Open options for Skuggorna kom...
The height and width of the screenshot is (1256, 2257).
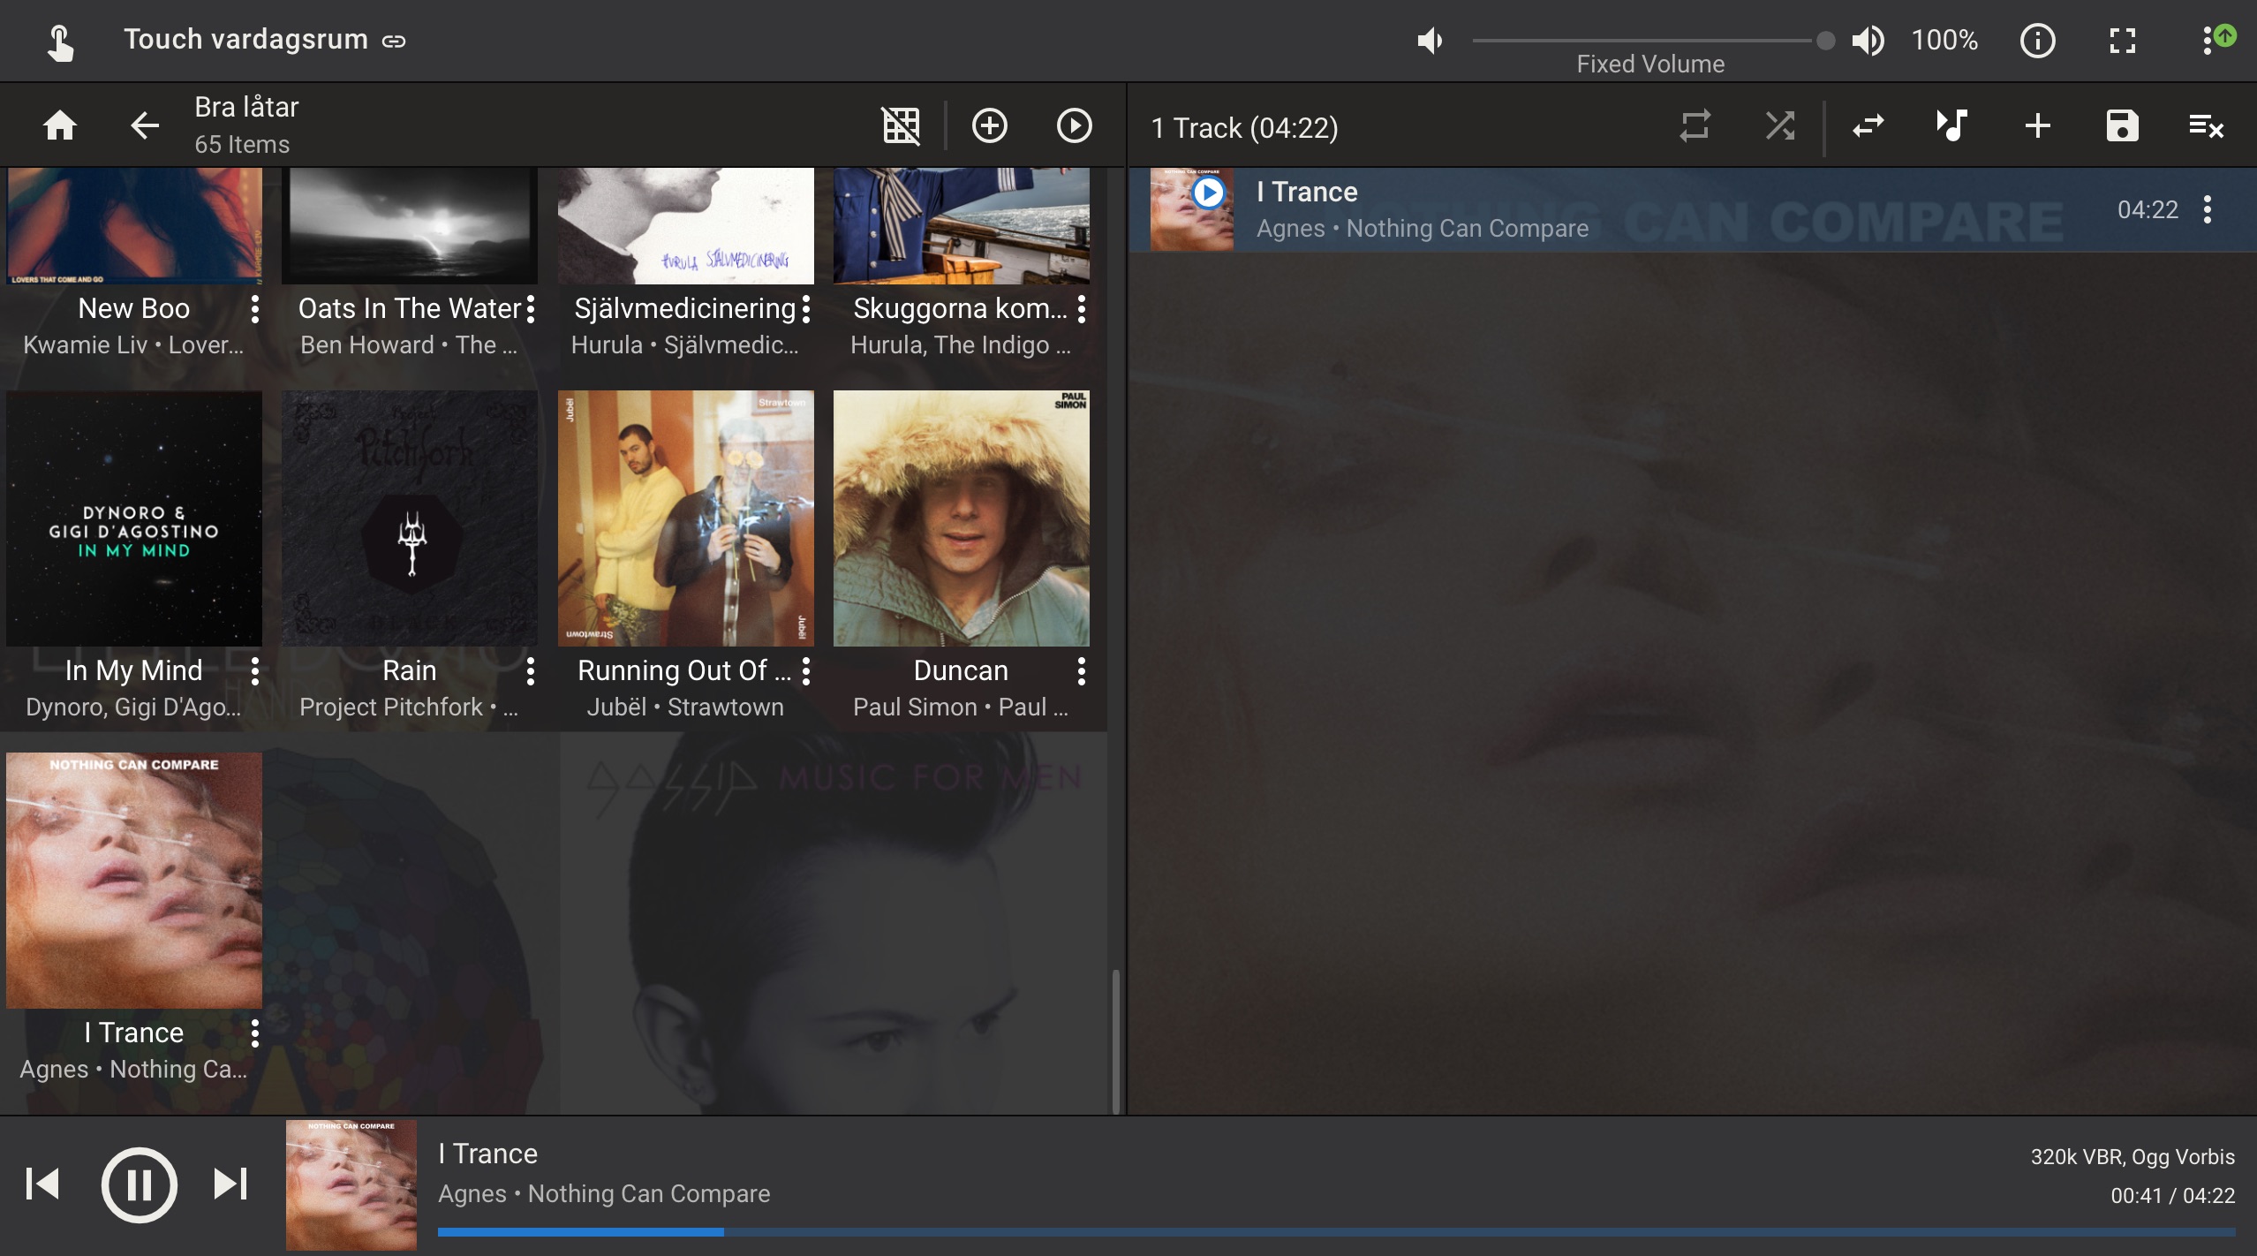coord(1081,308)
